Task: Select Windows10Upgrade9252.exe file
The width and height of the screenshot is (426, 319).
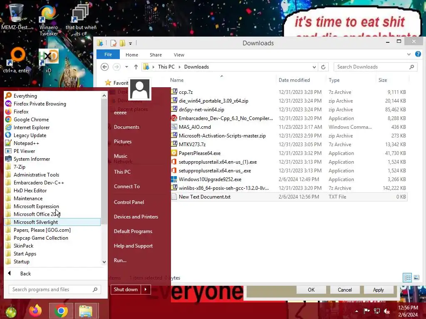Action: (x=210, y=179)
